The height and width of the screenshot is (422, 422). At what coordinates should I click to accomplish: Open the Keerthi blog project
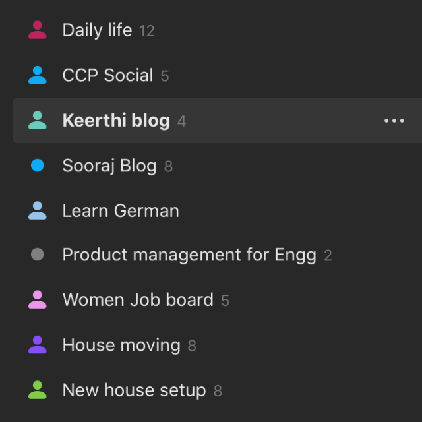(x=116, y=121)
